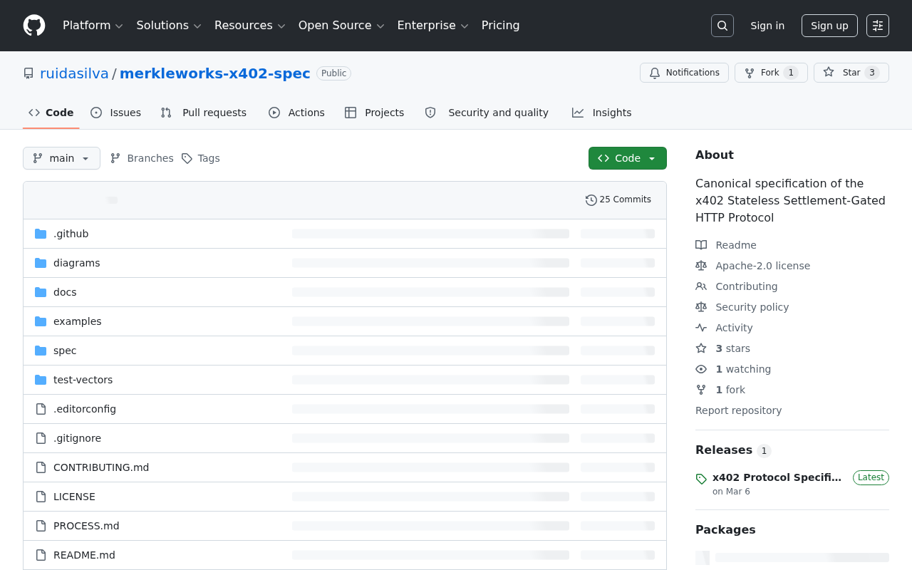
Task: Open the Packages heading link
Action: 725,530
